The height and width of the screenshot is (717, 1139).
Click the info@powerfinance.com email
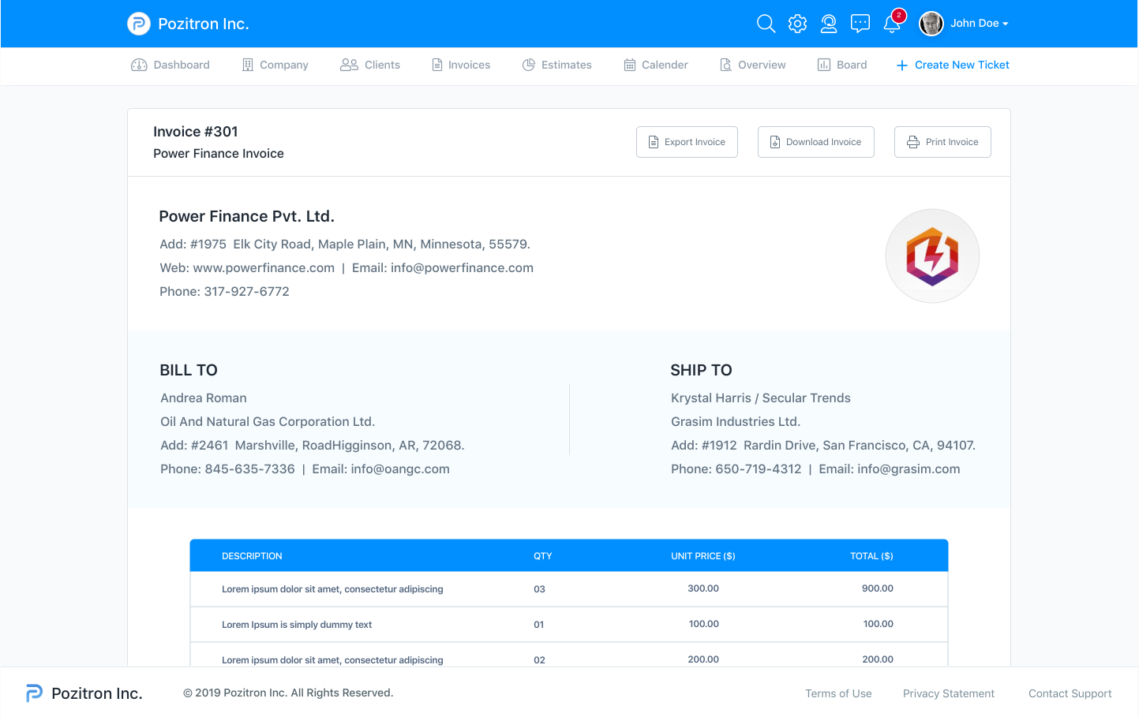(x=462, y=268)
